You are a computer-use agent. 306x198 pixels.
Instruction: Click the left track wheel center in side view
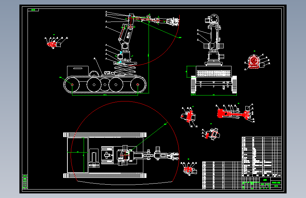[x=72, y=85]
